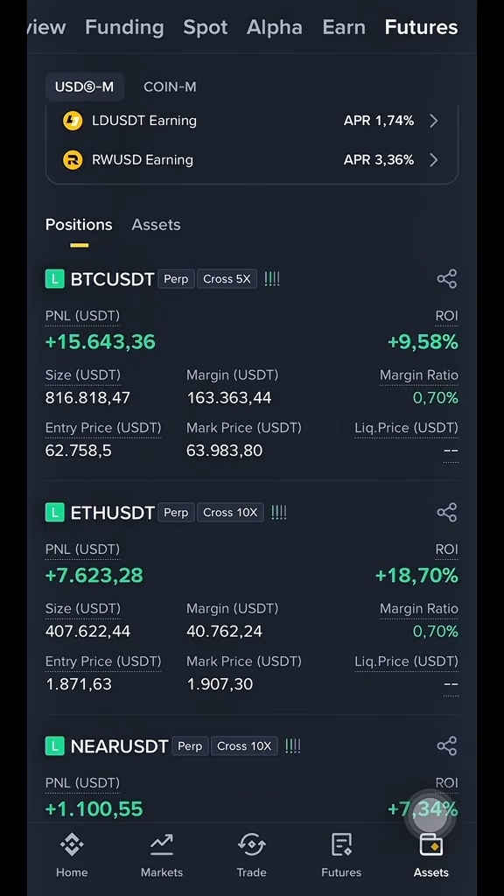
Task: Open the Cross 5X leverage selector for BTCUSDT
Action: click(x=227, y=279)
